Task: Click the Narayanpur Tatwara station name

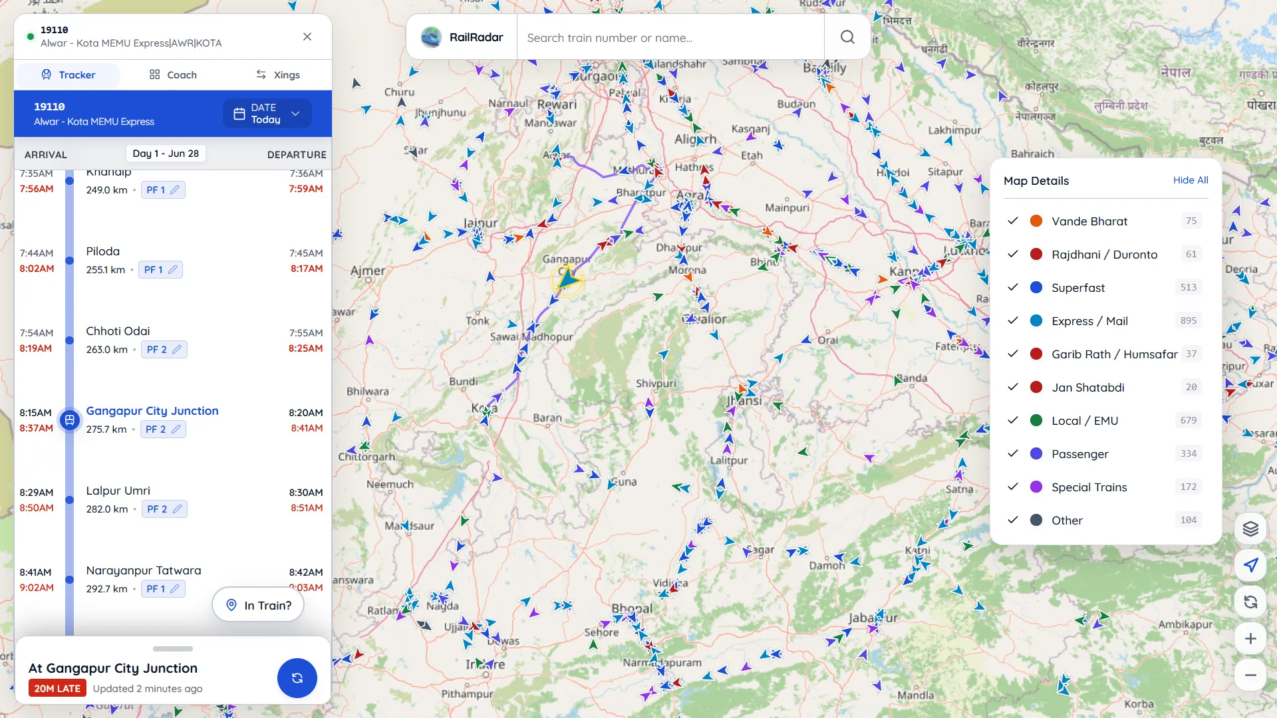Action: pyautogui.click(x=144, y=570)
